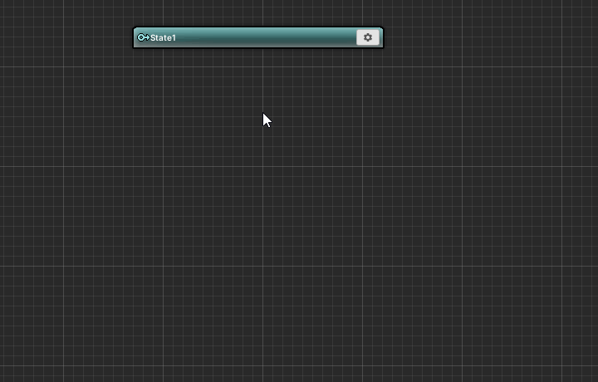
Task: Deselect by clicking the canvas bottom center
Action: pos(299,365)
